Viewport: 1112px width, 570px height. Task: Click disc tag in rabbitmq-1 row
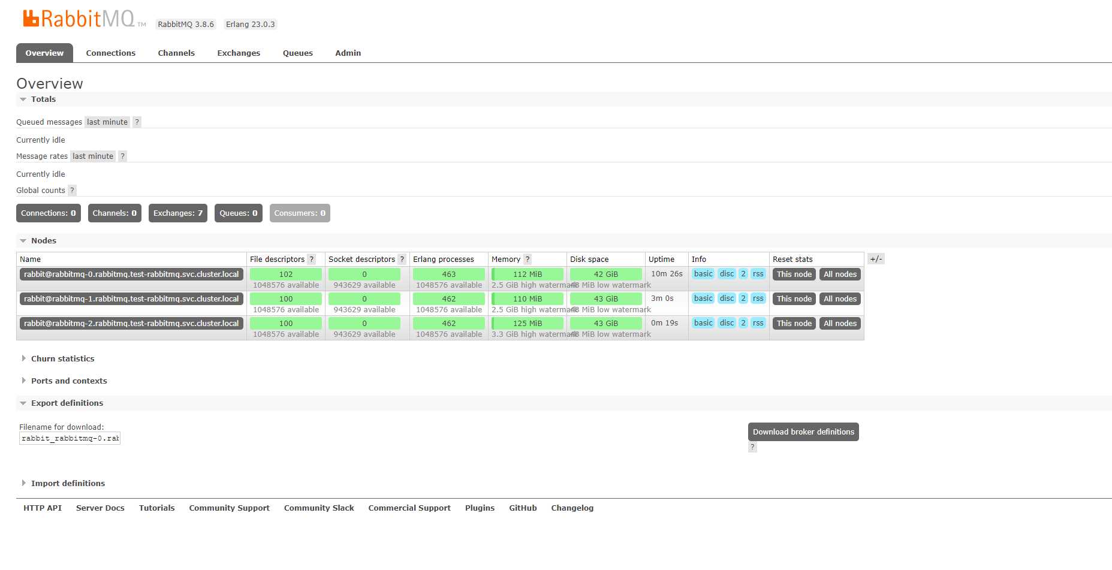(x=727, y=298)
